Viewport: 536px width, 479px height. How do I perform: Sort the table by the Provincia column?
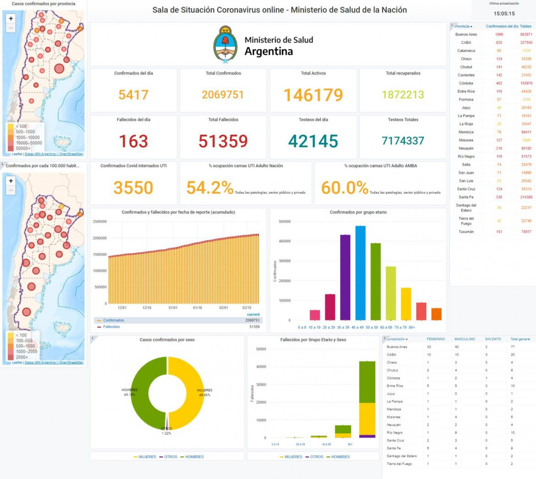click(x=463, y=26)
